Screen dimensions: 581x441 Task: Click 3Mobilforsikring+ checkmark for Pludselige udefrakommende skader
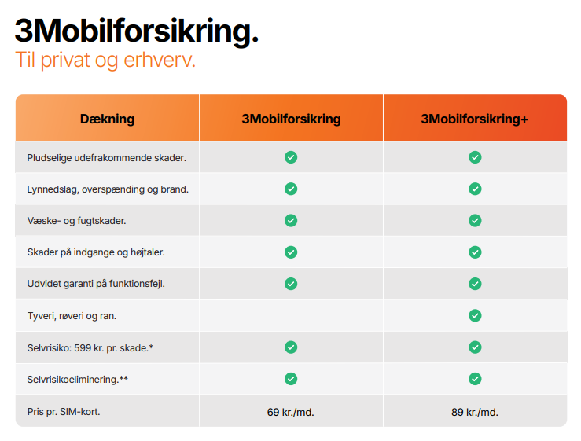point(475,157)
